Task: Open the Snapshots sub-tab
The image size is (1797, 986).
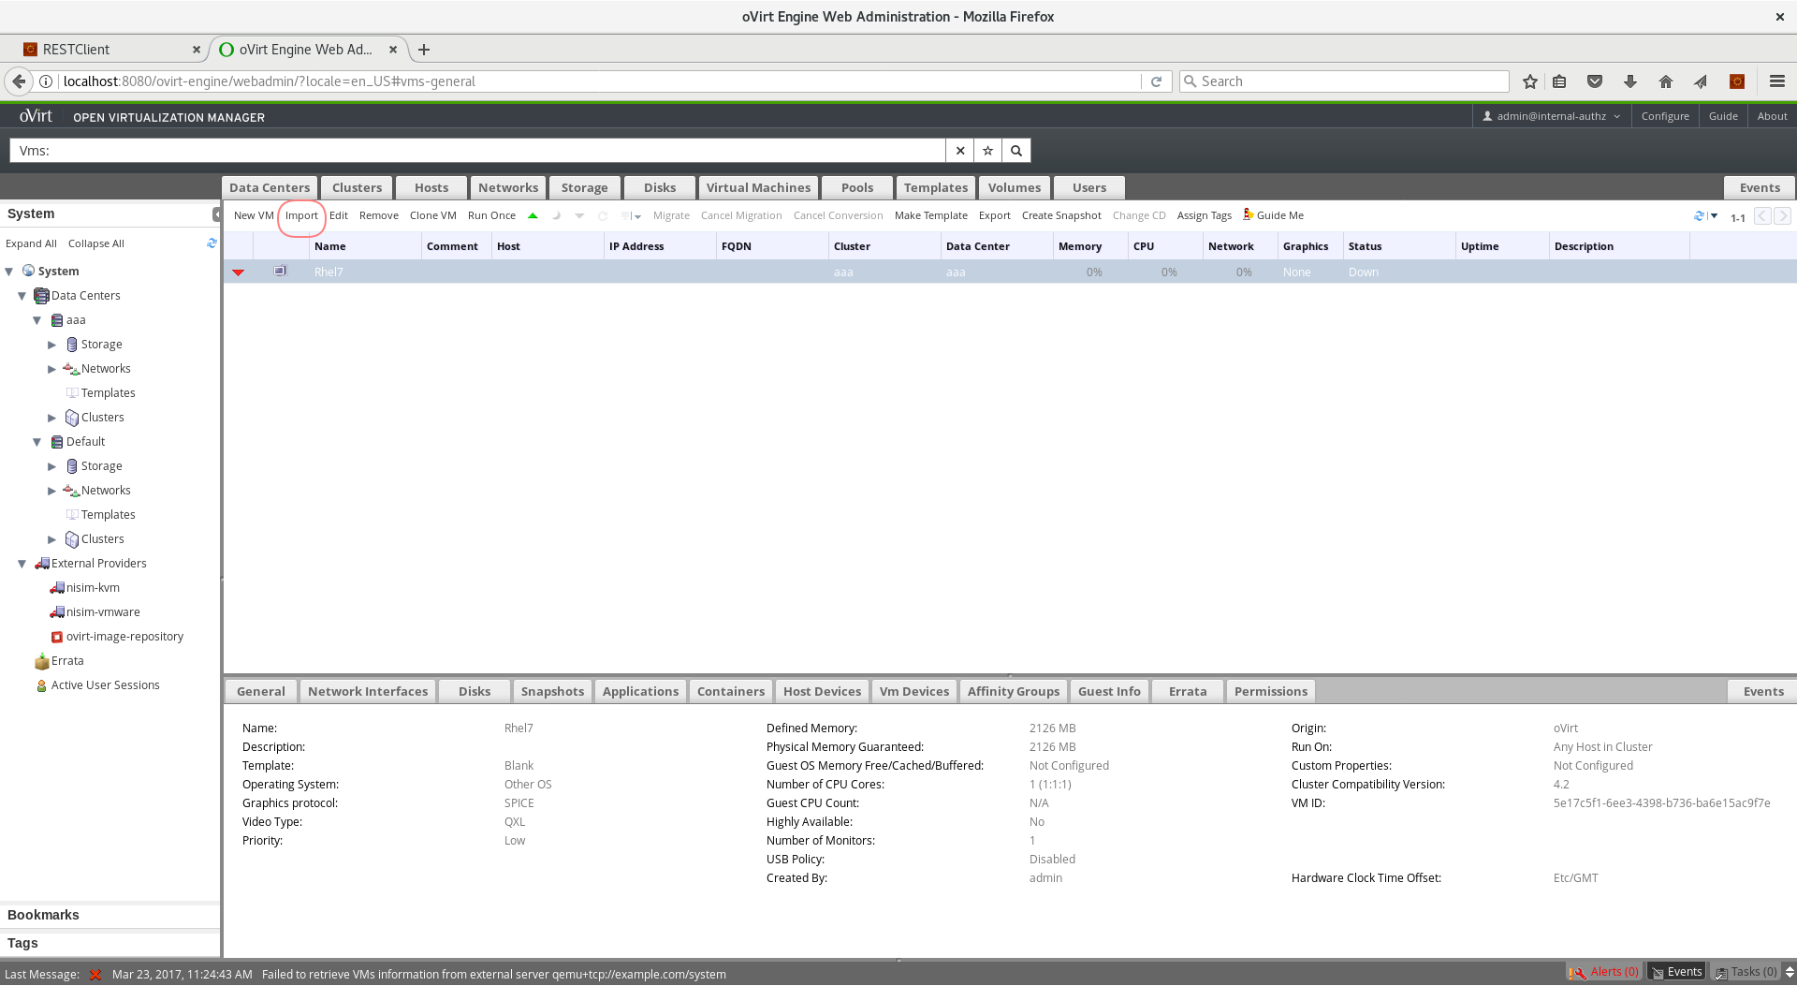Action: [x=552, y=691]
